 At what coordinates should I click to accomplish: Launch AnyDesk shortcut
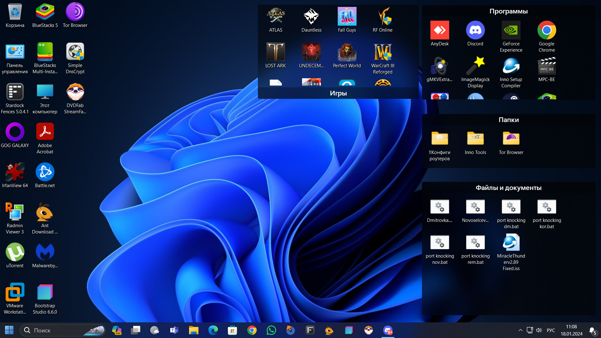439,30
